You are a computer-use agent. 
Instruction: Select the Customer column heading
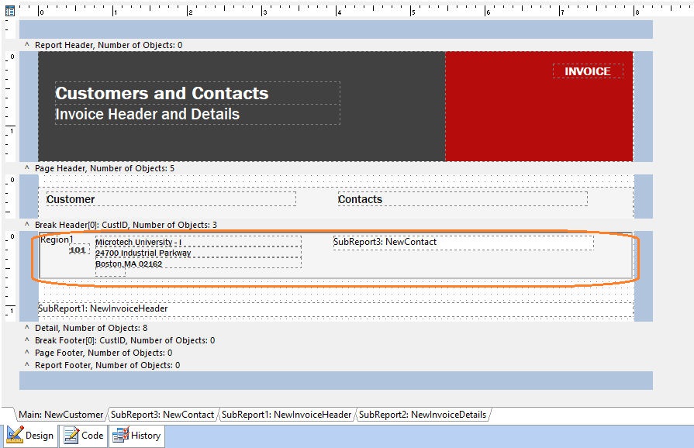[x=171, y=199]
